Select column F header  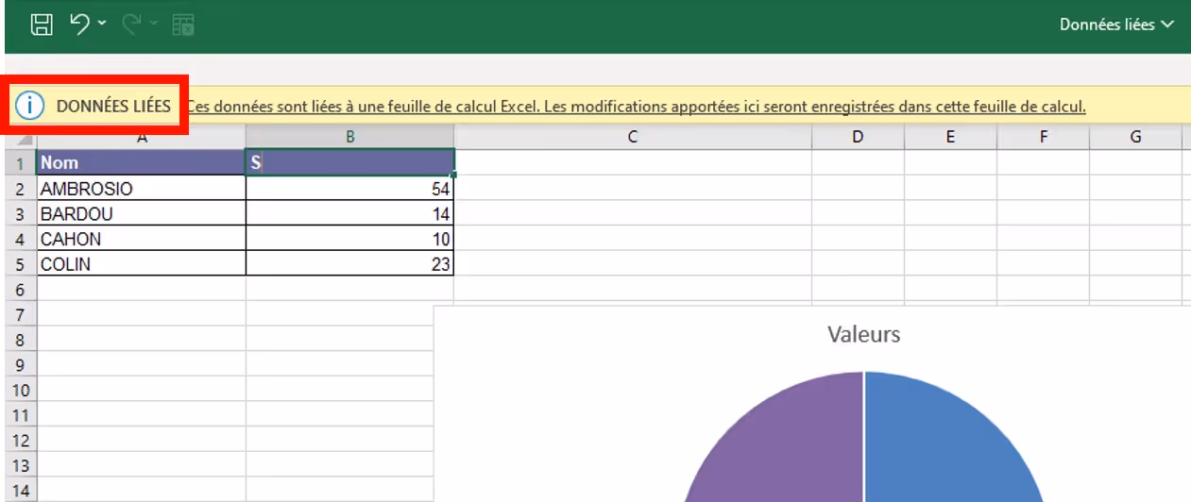coord(1043,138)
